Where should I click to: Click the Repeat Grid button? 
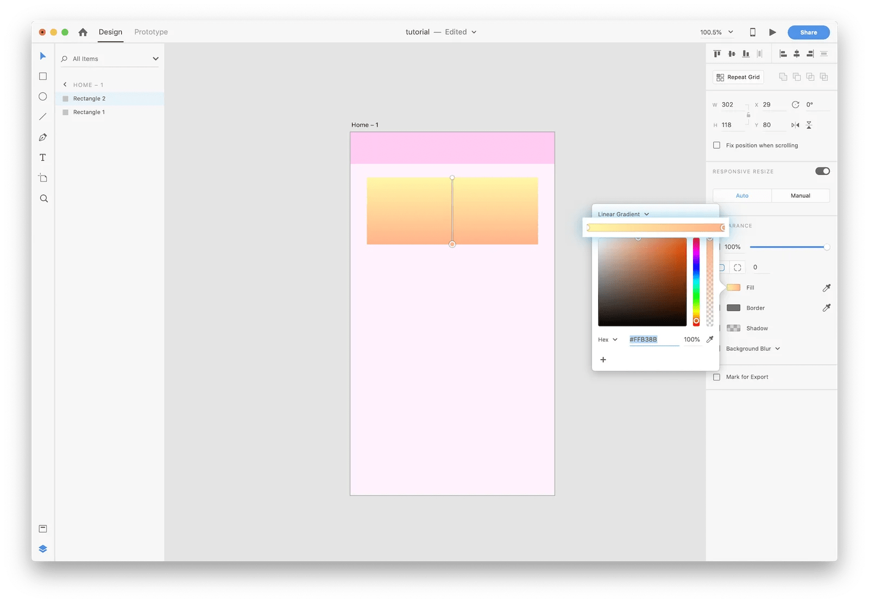click(738, 77)
